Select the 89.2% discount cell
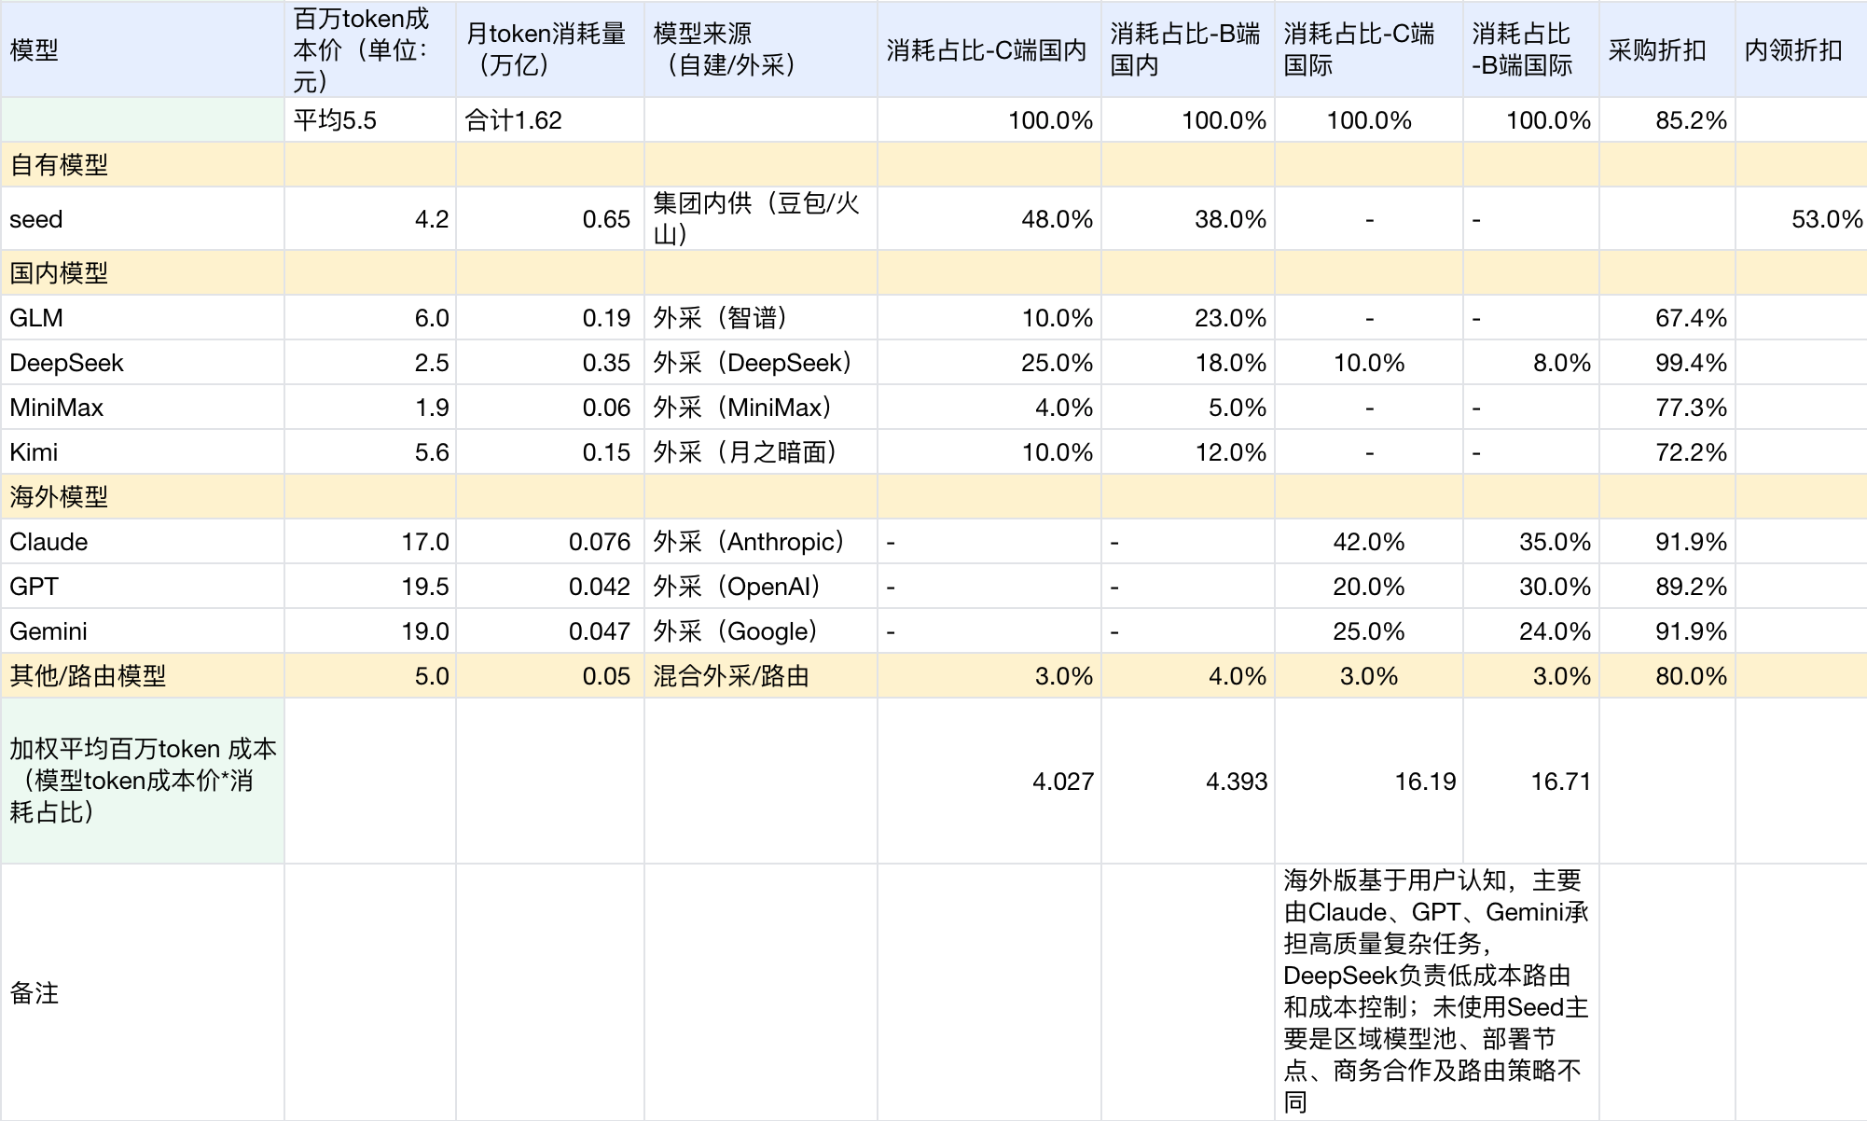Screen dimensions: 1867x1121 pyautogui.click(x=1667, y=587)
